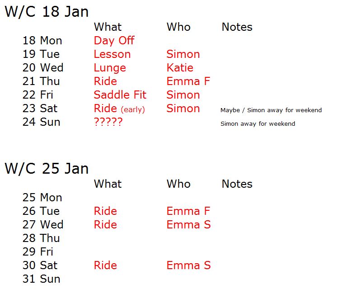Select "Simon" on the Tuesday 19 lesson row

point(183,54)
